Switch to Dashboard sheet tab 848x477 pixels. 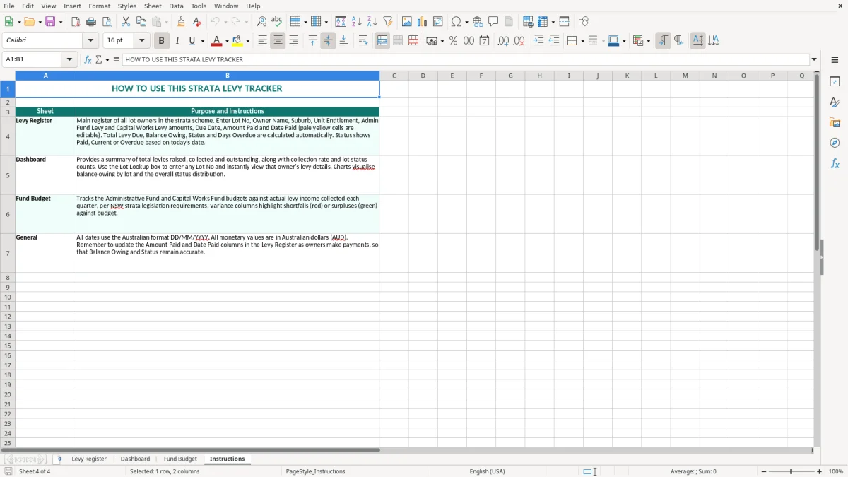coord(135,459)
